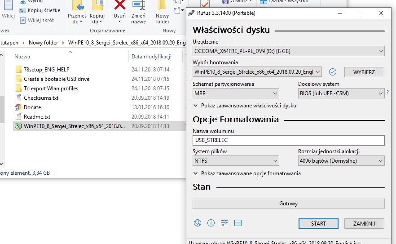The height and width of the screenshot is (244, 396).
Task: Click the ZAMKNIJ button in Rufus
Action: [x=364, y=223]
